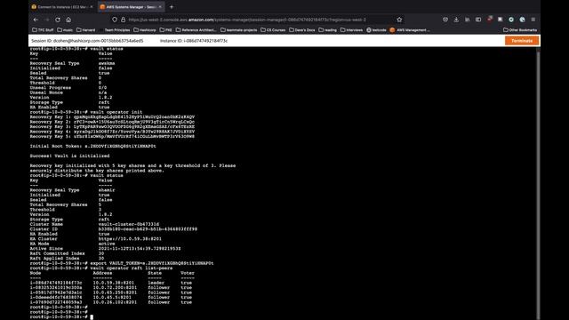Click the padlock site information icon
The width and height of the screenshot is (569, 320).
[123, 20]
